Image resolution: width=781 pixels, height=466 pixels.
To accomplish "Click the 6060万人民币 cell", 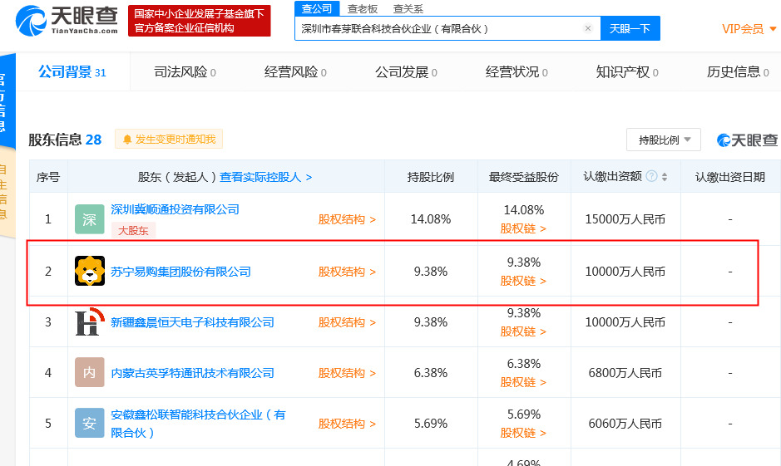I will [625, 424].
